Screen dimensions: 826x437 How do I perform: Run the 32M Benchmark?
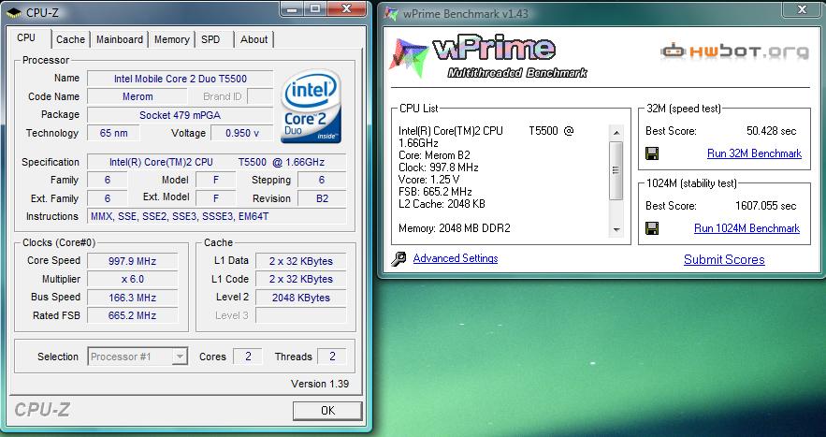[x=754, y=153]
